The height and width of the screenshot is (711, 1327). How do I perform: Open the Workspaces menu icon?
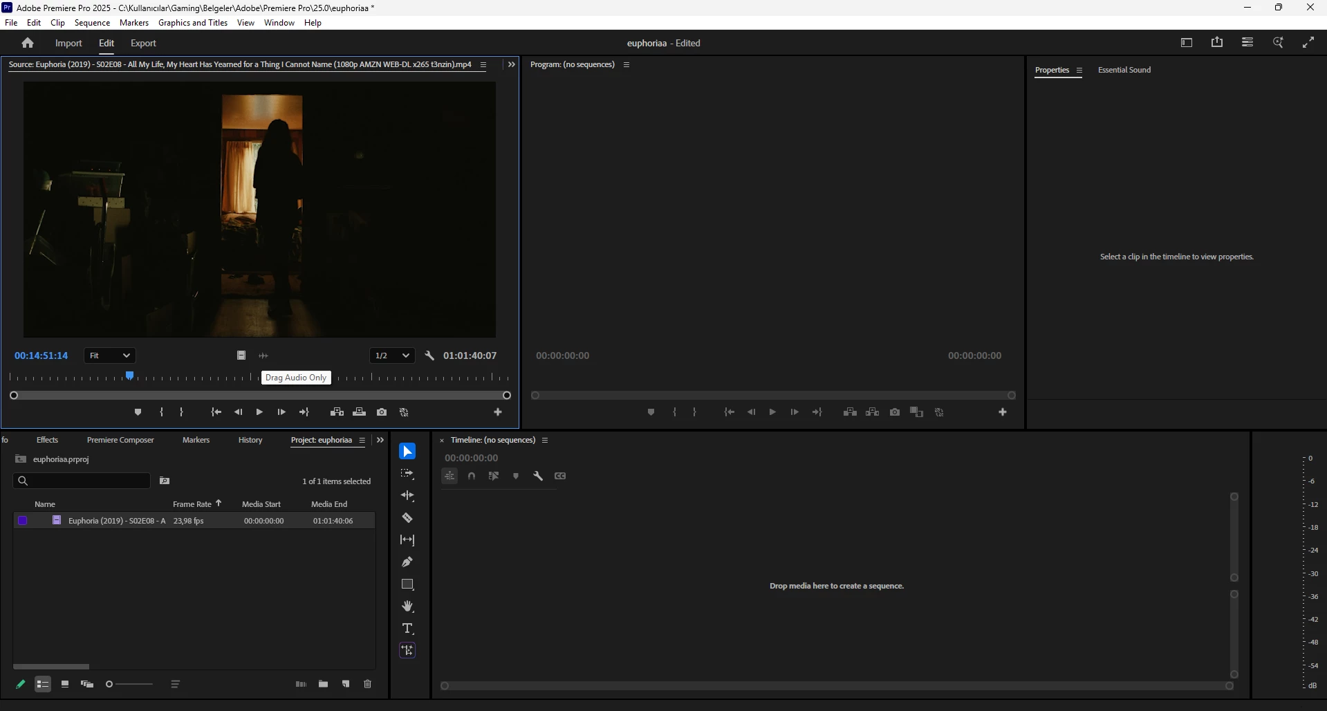point(1247,42)
